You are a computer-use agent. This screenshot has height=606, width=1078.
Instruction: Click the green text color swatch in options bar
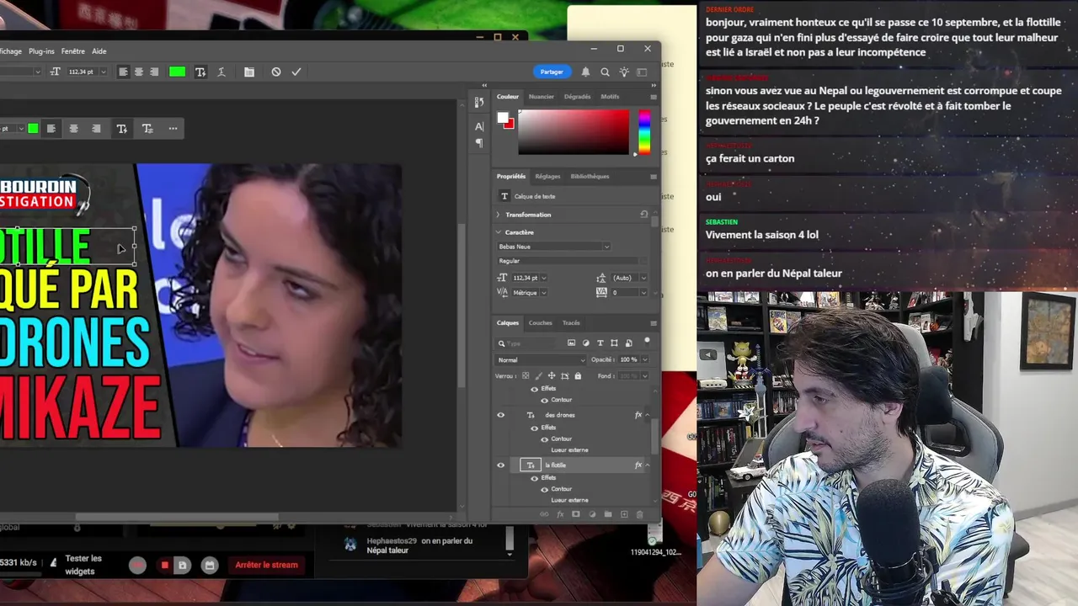177,72
